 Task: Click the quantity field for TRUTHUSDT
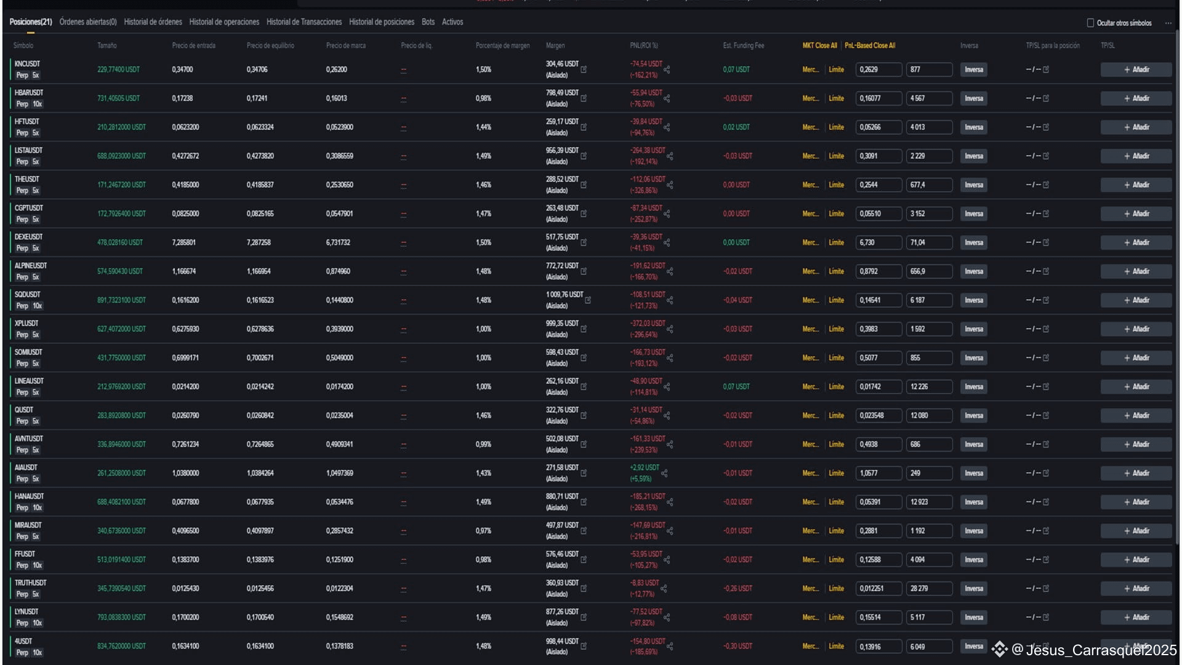click(929, 589)
